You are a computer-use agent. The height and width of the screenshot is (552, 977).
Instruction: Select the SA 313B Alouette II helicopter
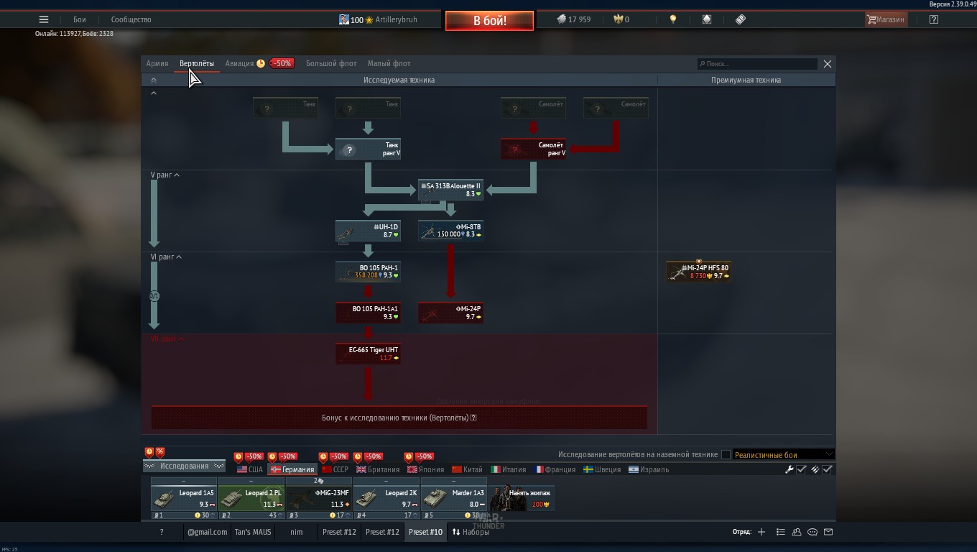pyautogui.click(x=450, y=190)
